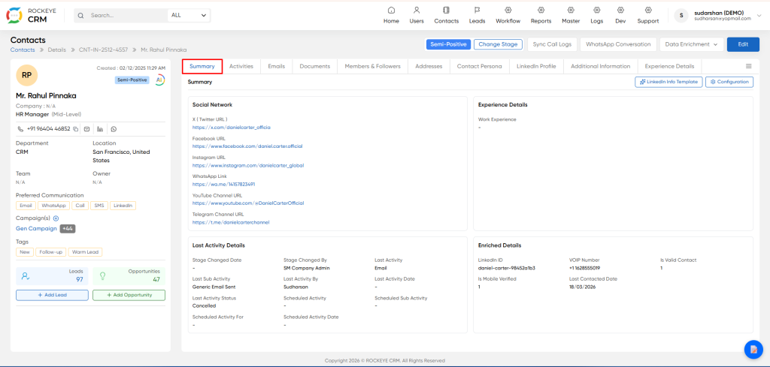Open the Additional Information tab
The height and width of the screenshot is (367, 770).
tap(600, 66)
